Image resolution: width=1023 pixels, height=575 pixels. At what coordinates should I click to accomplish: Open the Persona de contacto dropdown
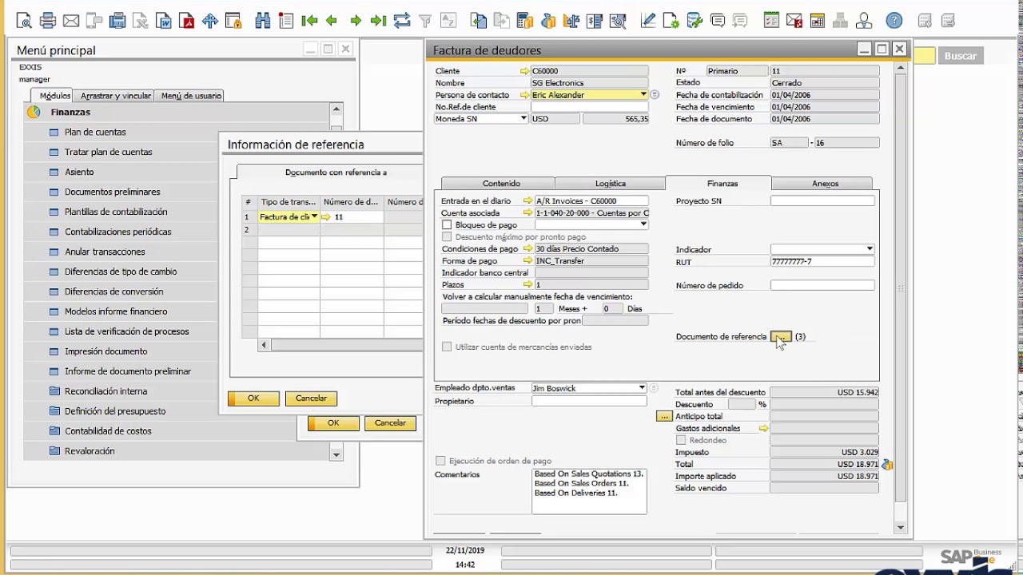[643, 95]
